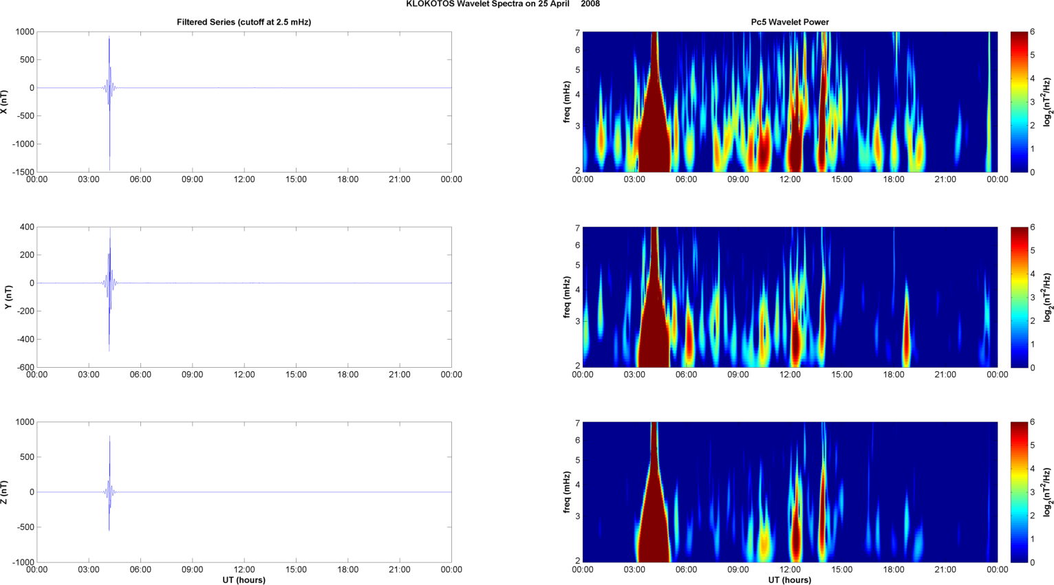Click the 'Y (nT)' axis label
The height and width of the screenshot is (585, 1054).
pyautogui.click(x=7, y=297)
